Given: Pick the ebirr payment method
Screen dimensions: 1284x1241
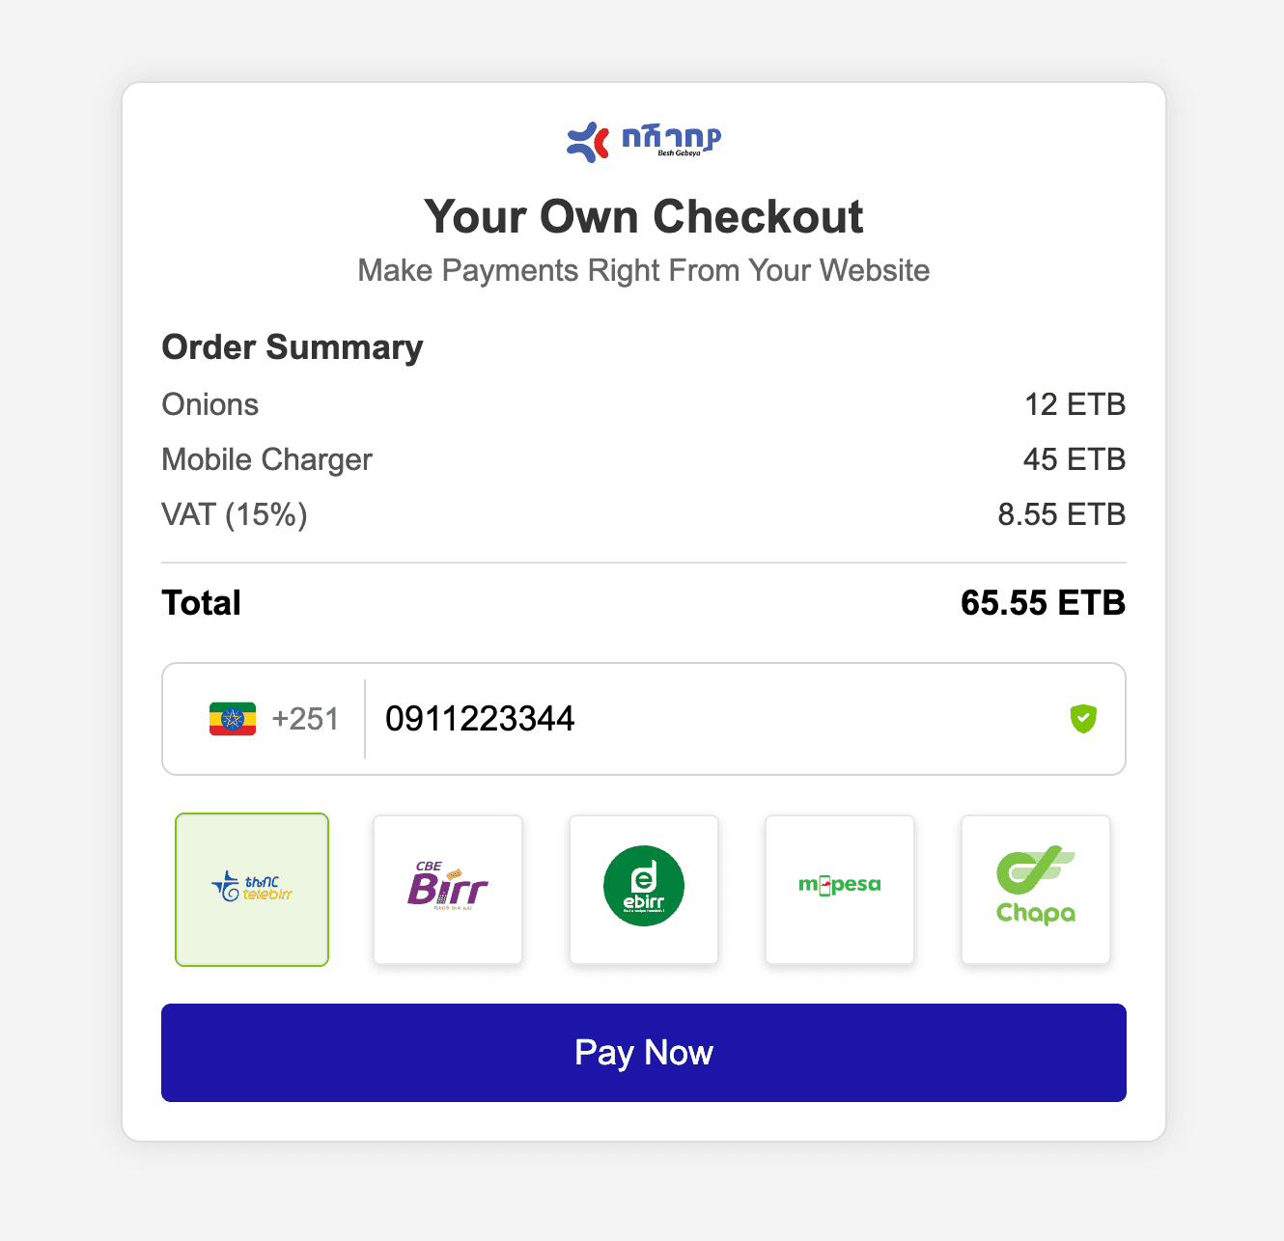Looking at the screenshot, I should tap(644, 889).
